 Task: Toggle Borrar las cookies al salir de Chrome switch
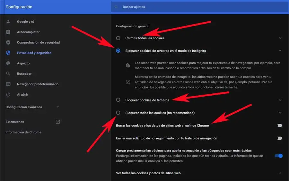coord(279,125)
